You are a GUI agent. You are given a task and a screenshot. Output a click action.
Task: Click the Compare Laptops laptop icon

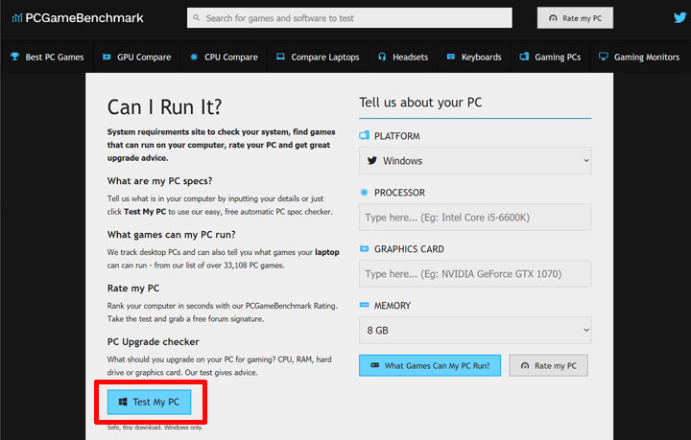[280, 58]
